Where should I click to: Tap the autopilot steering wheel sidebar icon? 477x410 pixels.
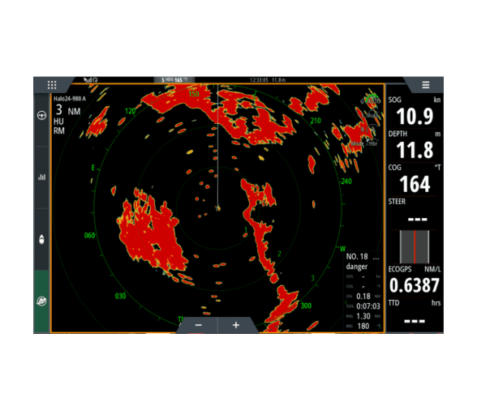tap(41, 116)
